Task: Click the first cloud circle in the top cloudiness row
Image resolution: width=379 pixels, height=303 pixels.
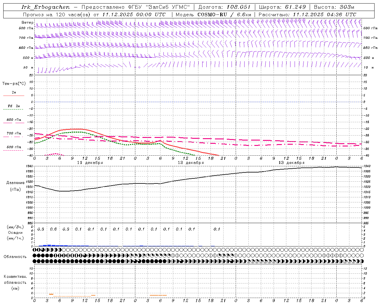Action: click(35, 250)
